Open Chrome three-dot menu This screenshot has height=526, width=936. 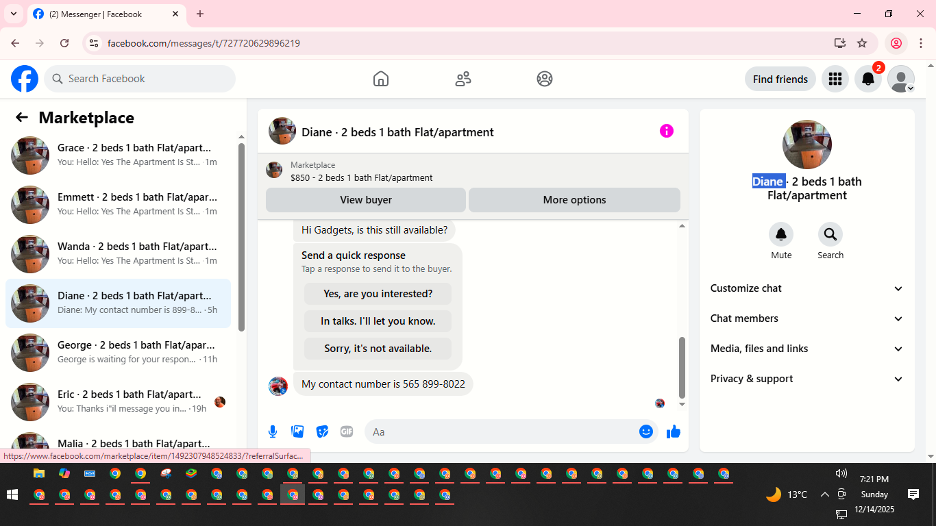[921, 43]
